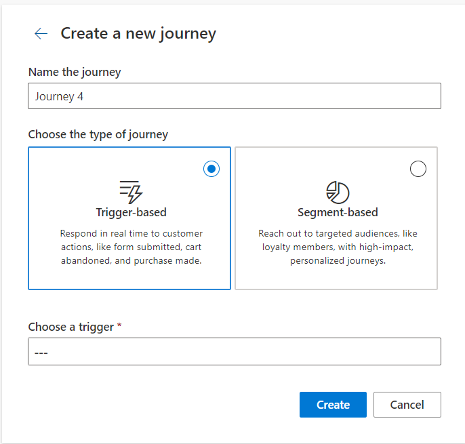Click empty space in the Segment-based card

click(285, 169)
